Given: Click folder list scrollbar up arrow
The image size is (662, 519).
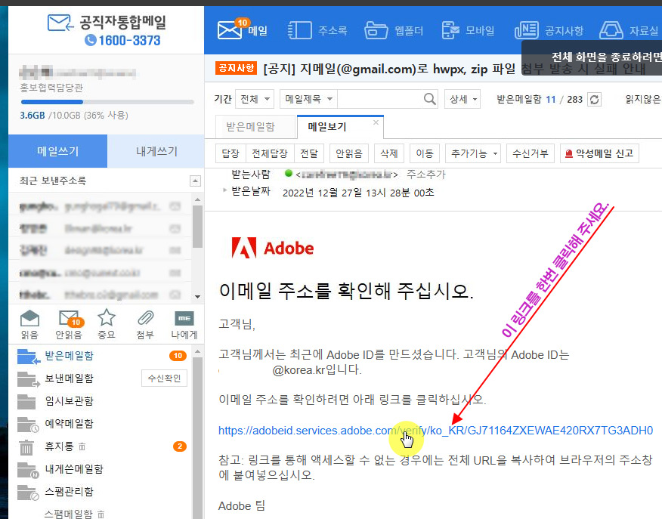Looking at the screenshot, I should pyautogui.click(x=197, y=351).
